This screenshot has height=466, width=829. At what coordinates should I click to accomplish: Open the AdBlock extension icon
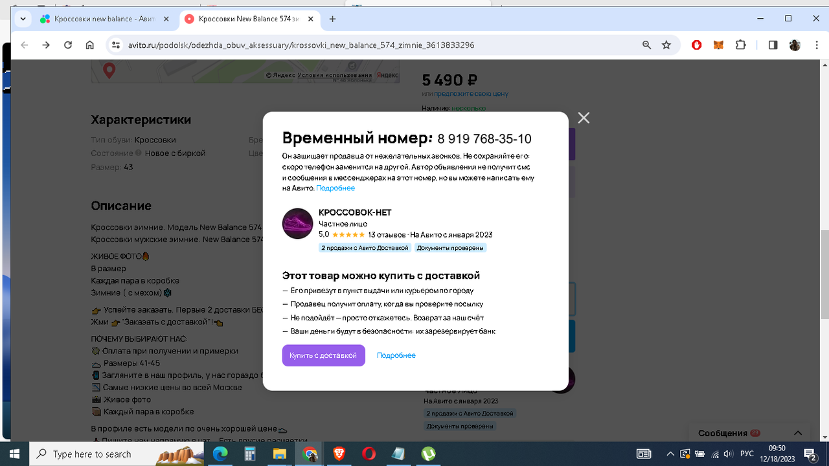click(696, 45)
